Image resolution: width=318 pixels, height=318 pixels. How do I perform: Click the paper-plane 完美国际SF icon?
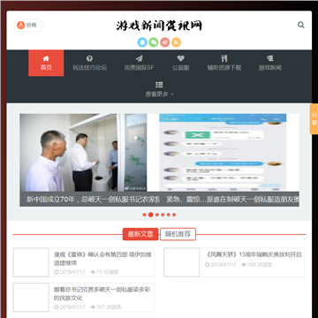(139, 58)
